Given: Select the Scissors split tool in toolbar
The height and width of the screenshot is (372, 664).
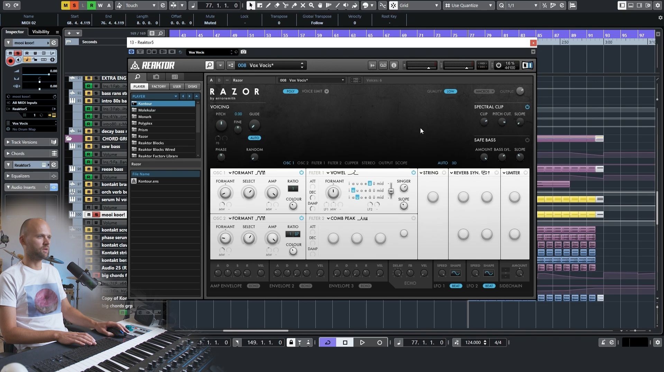Looking at the screenshot, I should click(x=286, y=5).
